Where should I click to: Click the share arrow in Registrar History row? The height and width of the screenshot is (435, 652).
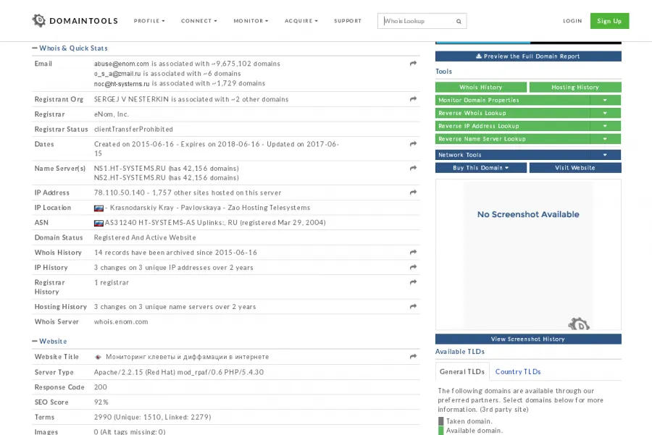coord(413,282)
